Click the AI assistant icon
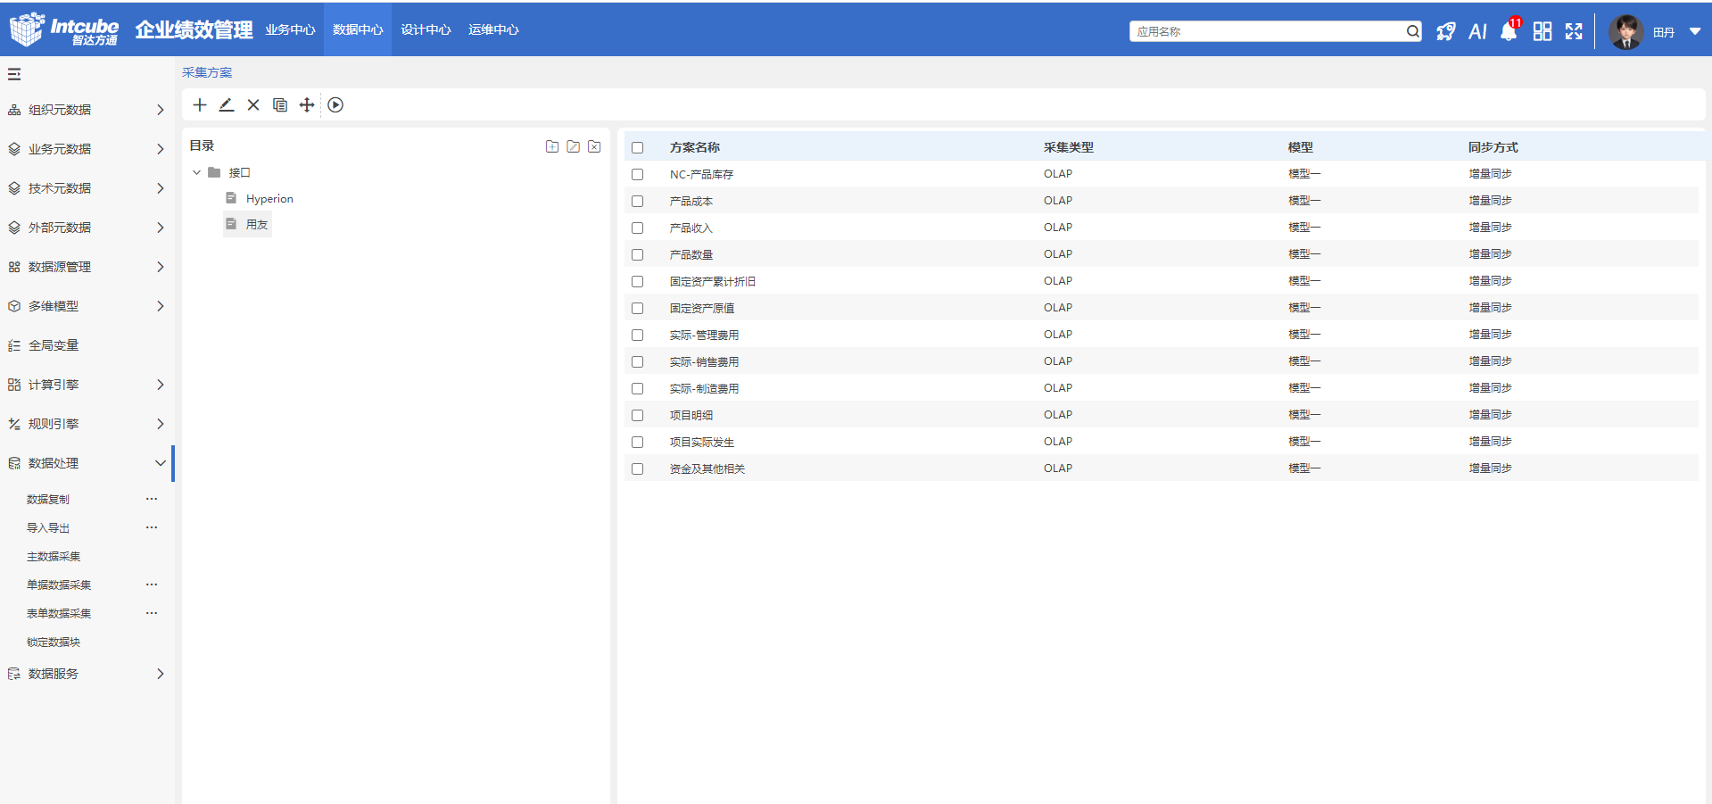The width and height of the screenshot is (1712, 804). (x=1477, y=32)
